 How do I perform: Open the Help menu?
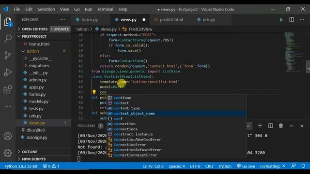point(123,9)
